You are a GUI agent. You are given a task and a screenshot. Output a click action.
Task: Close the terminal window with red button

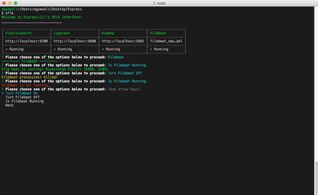click(4, 3)
